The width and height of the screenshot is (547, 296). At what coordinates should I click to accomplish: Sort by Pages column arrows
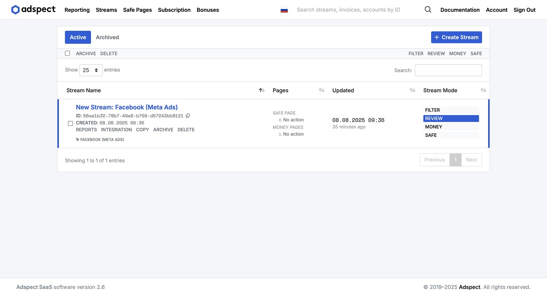321,90
